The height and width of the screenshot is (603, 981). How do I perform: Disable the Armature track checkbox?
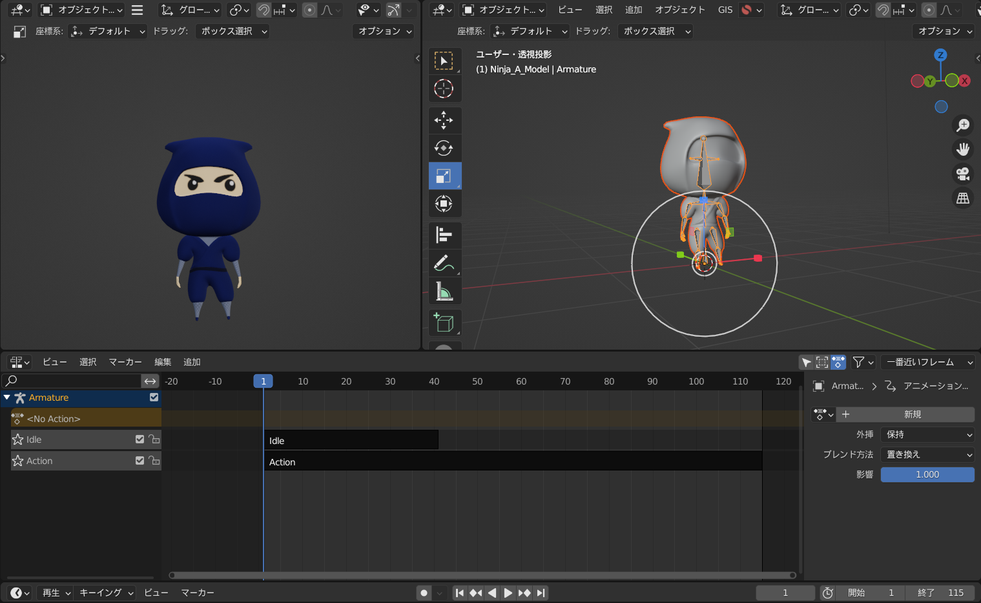tap(153, 397)
